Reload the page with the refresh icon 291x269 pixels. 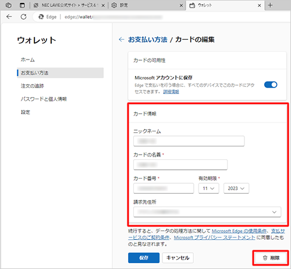(x=24, y=17)
